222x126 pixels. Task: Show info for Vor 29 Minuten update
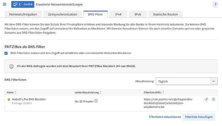tap(96, 101)
